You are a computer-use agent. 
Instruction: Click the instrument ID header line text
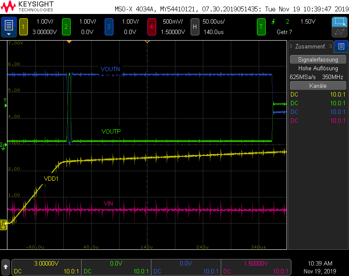pyautogui.click(x=232, y=9)
